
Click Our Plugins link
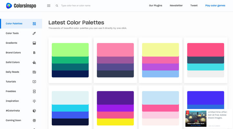[156, 5]
